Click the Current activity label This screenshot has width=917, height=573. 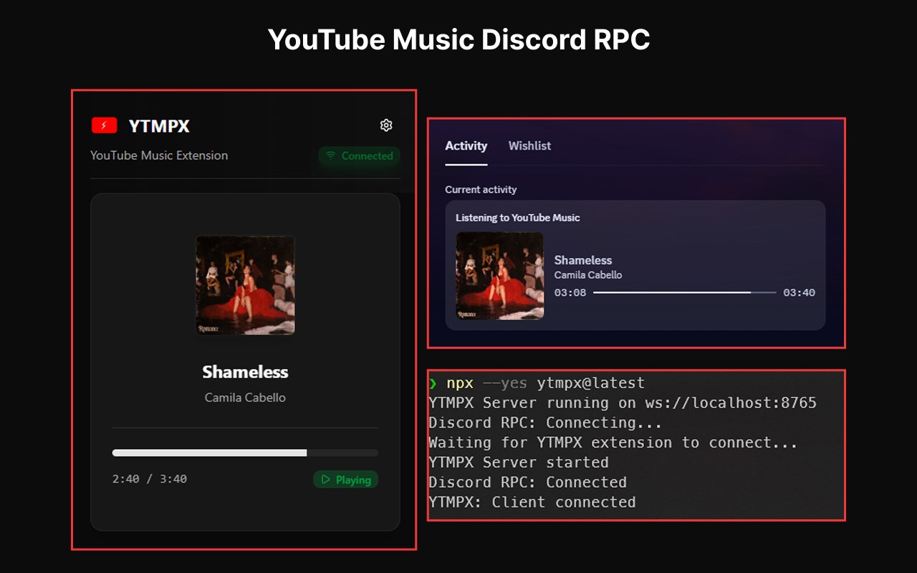pyautogui.click(x=481, y=190)
